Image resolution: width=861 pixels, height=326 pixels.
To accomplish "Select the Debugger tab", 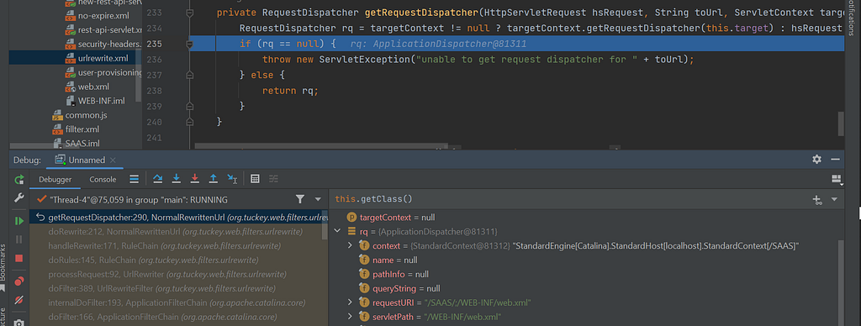I will pyautogui.click(x=55, y=179).
